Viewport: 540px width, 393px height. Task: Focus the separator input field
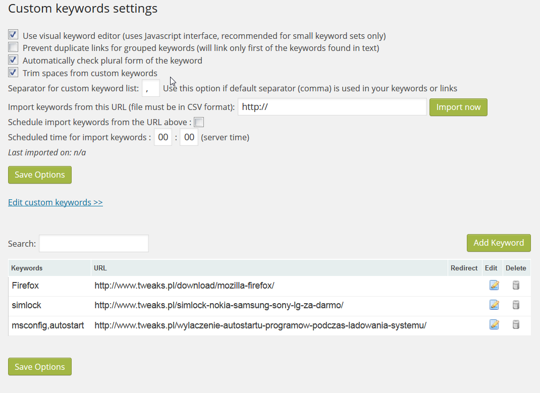pos(151,88)
